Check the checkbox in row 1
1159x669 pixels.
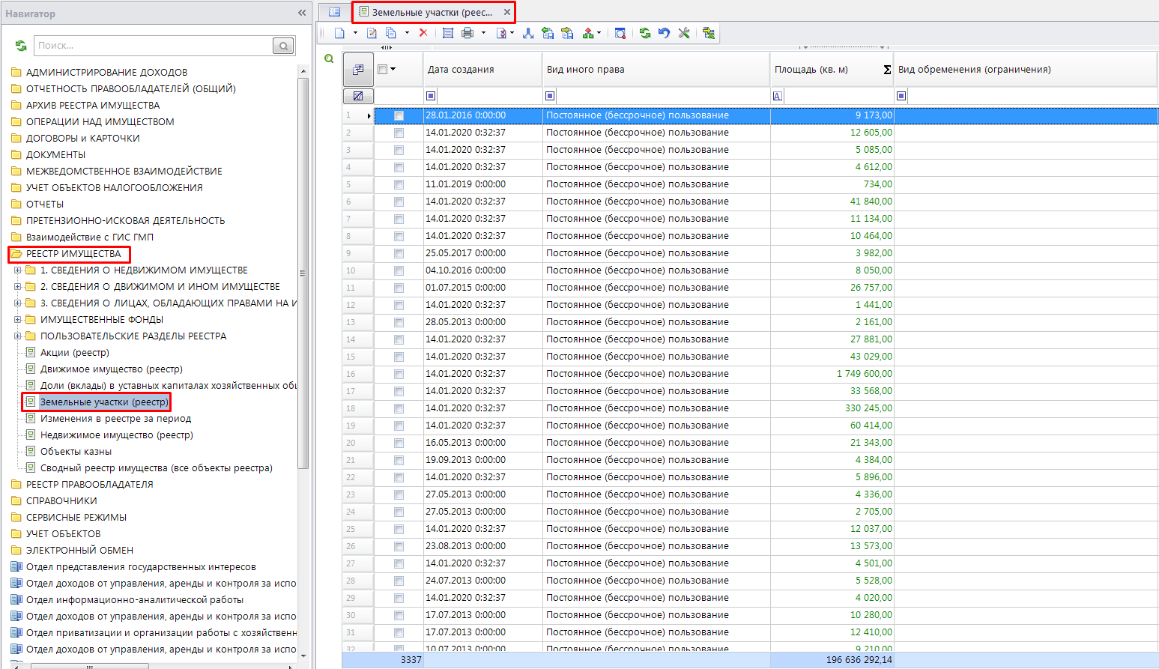(x=399, y=115)
